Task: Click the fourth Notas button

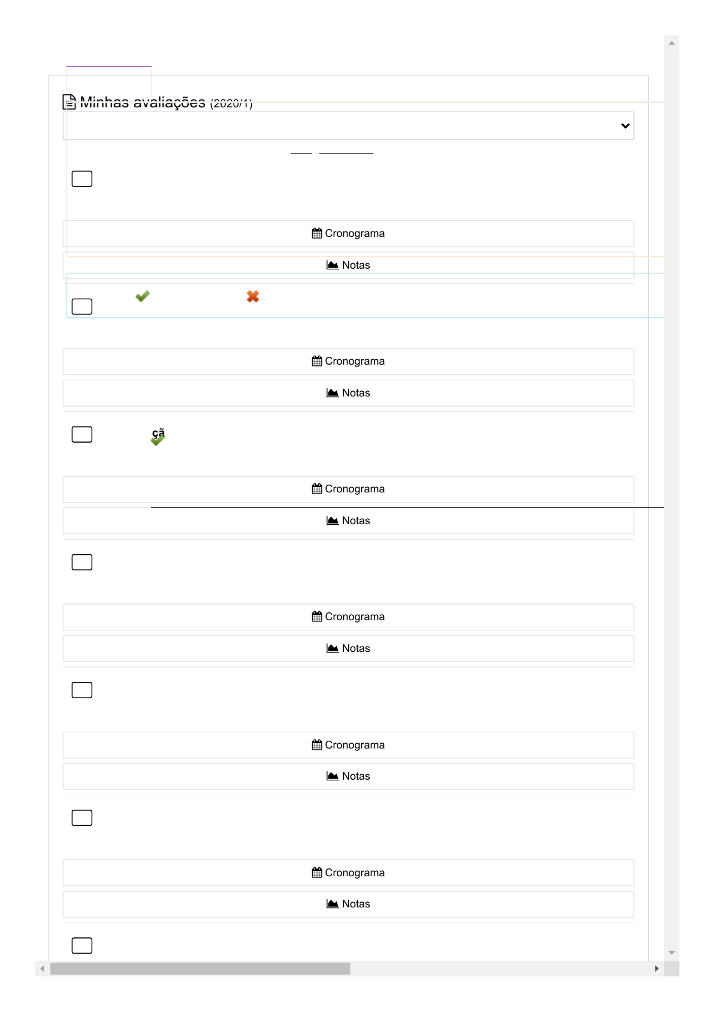Action: (x=348, y=648)
